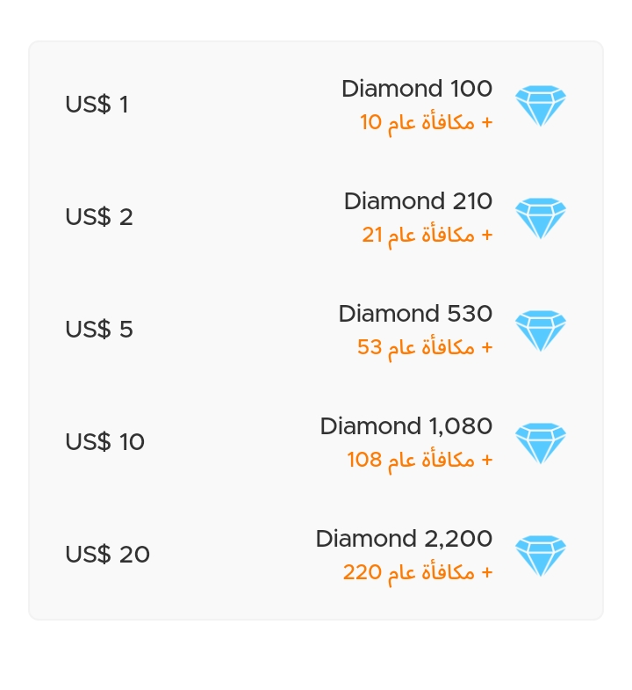Choose the Diamond 1,080 package title
Image resolution: width=632 pixels, height=690 pixels.
click(x=406, y=426)
